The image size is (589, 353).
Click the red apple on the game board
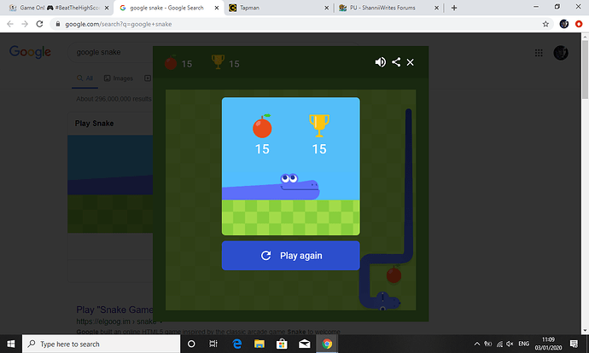(394, 275)
